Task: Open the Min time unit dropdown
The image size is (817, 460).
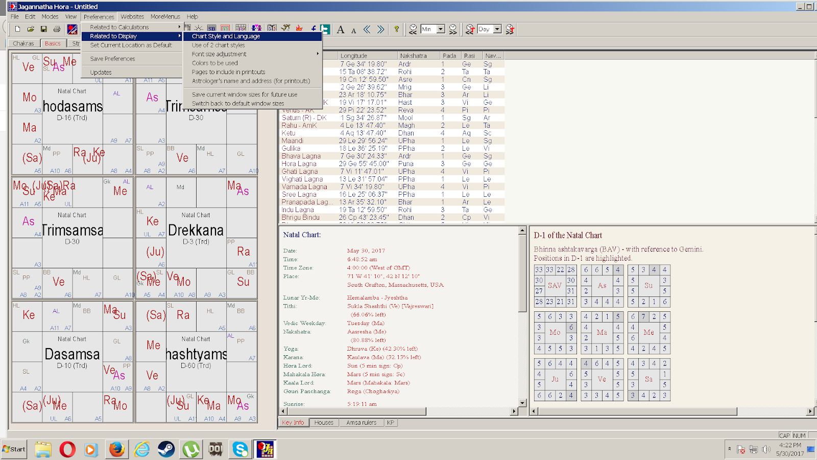Action: coord(441,29)
